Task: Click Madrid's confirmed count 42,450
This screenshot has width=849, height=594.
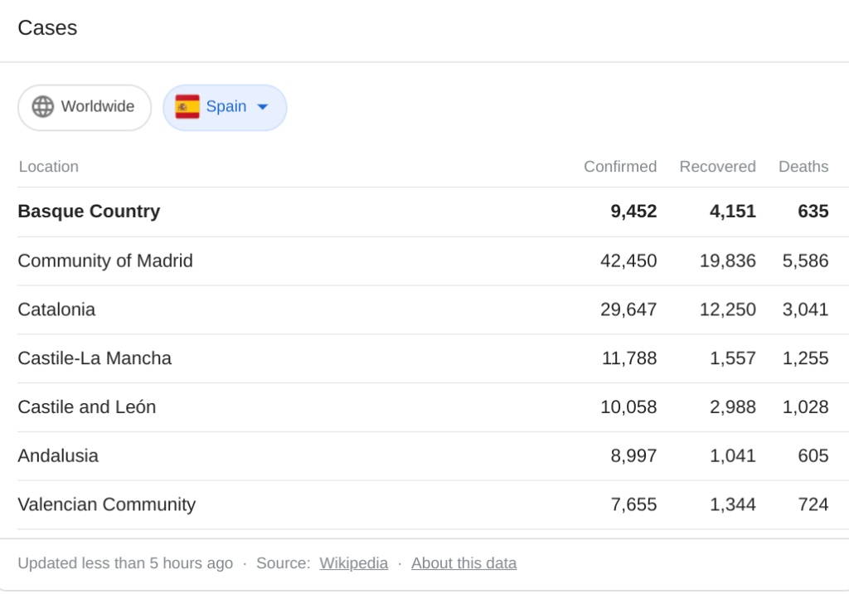Action: coord(628,261)
